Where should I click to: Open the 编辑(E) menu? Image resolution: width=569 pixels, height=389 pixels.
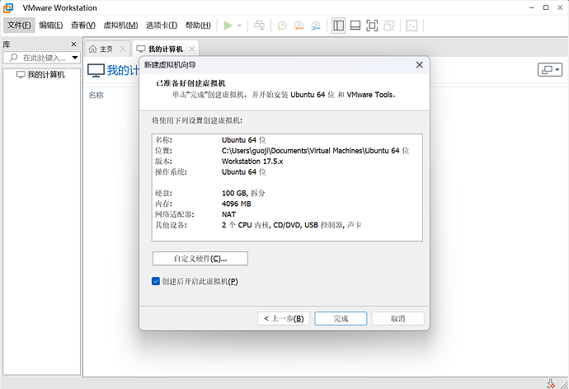(51, 25)
